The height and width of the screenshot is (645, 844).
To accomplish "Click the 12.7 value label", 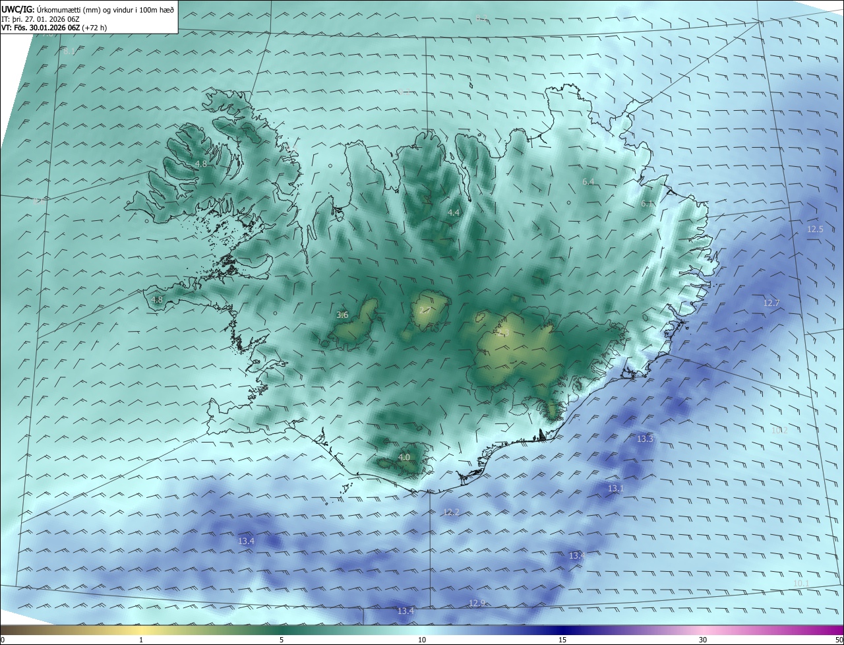I will point(771,303).
